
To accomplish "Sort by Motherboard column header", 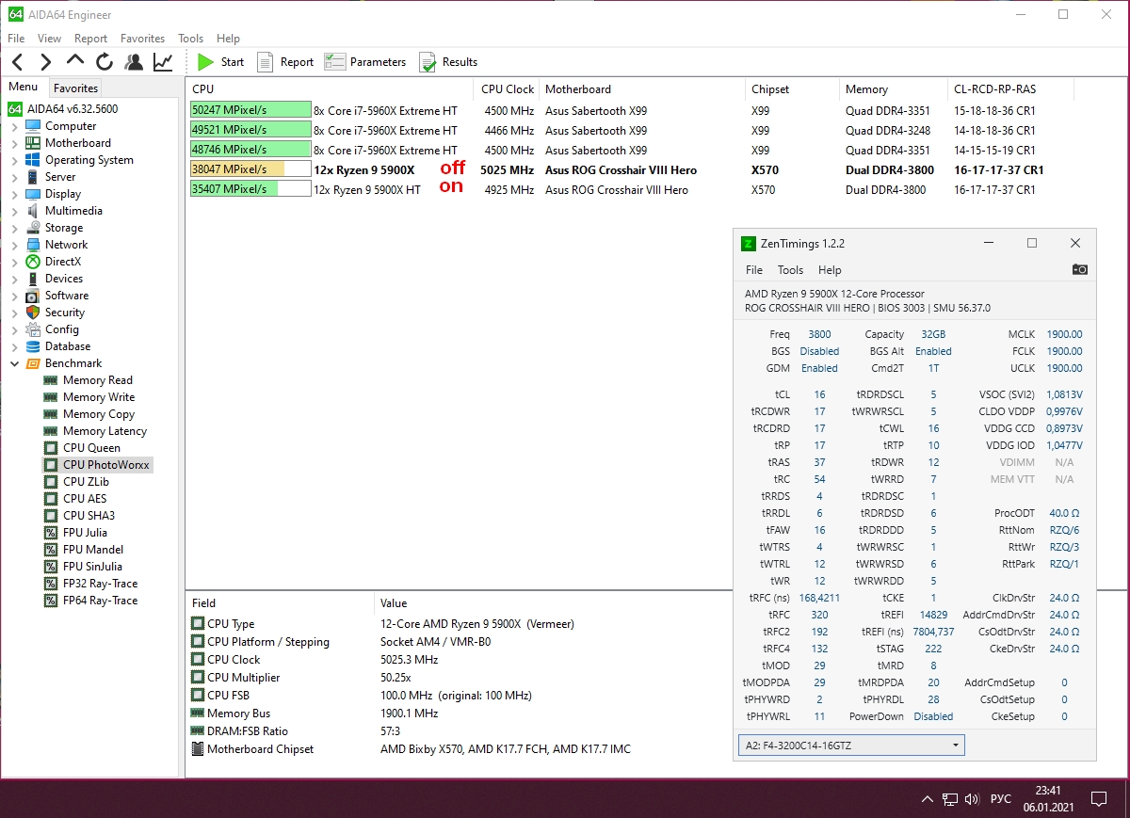I will (x=643, y=89).
